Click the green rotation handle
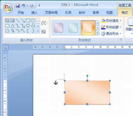The height and width of the screenshot is (116, 133). click(87, 76)
